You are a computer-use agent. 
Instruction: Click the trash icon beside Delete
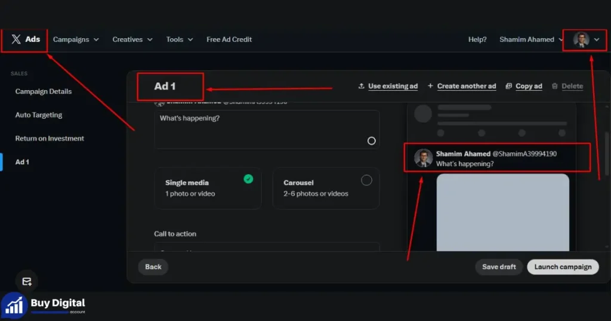554,86
